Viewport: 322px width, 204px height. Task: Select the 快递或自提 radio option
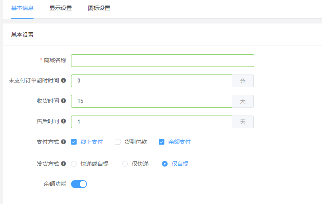coord(74,164)
